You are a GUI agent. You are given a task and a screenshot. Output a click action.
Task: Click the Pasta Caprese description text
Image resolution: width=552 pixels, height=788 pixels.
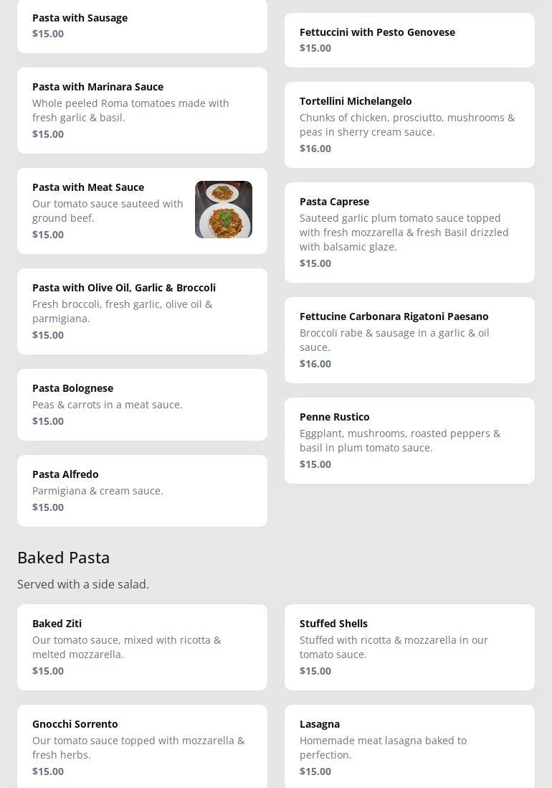point(404,233)
